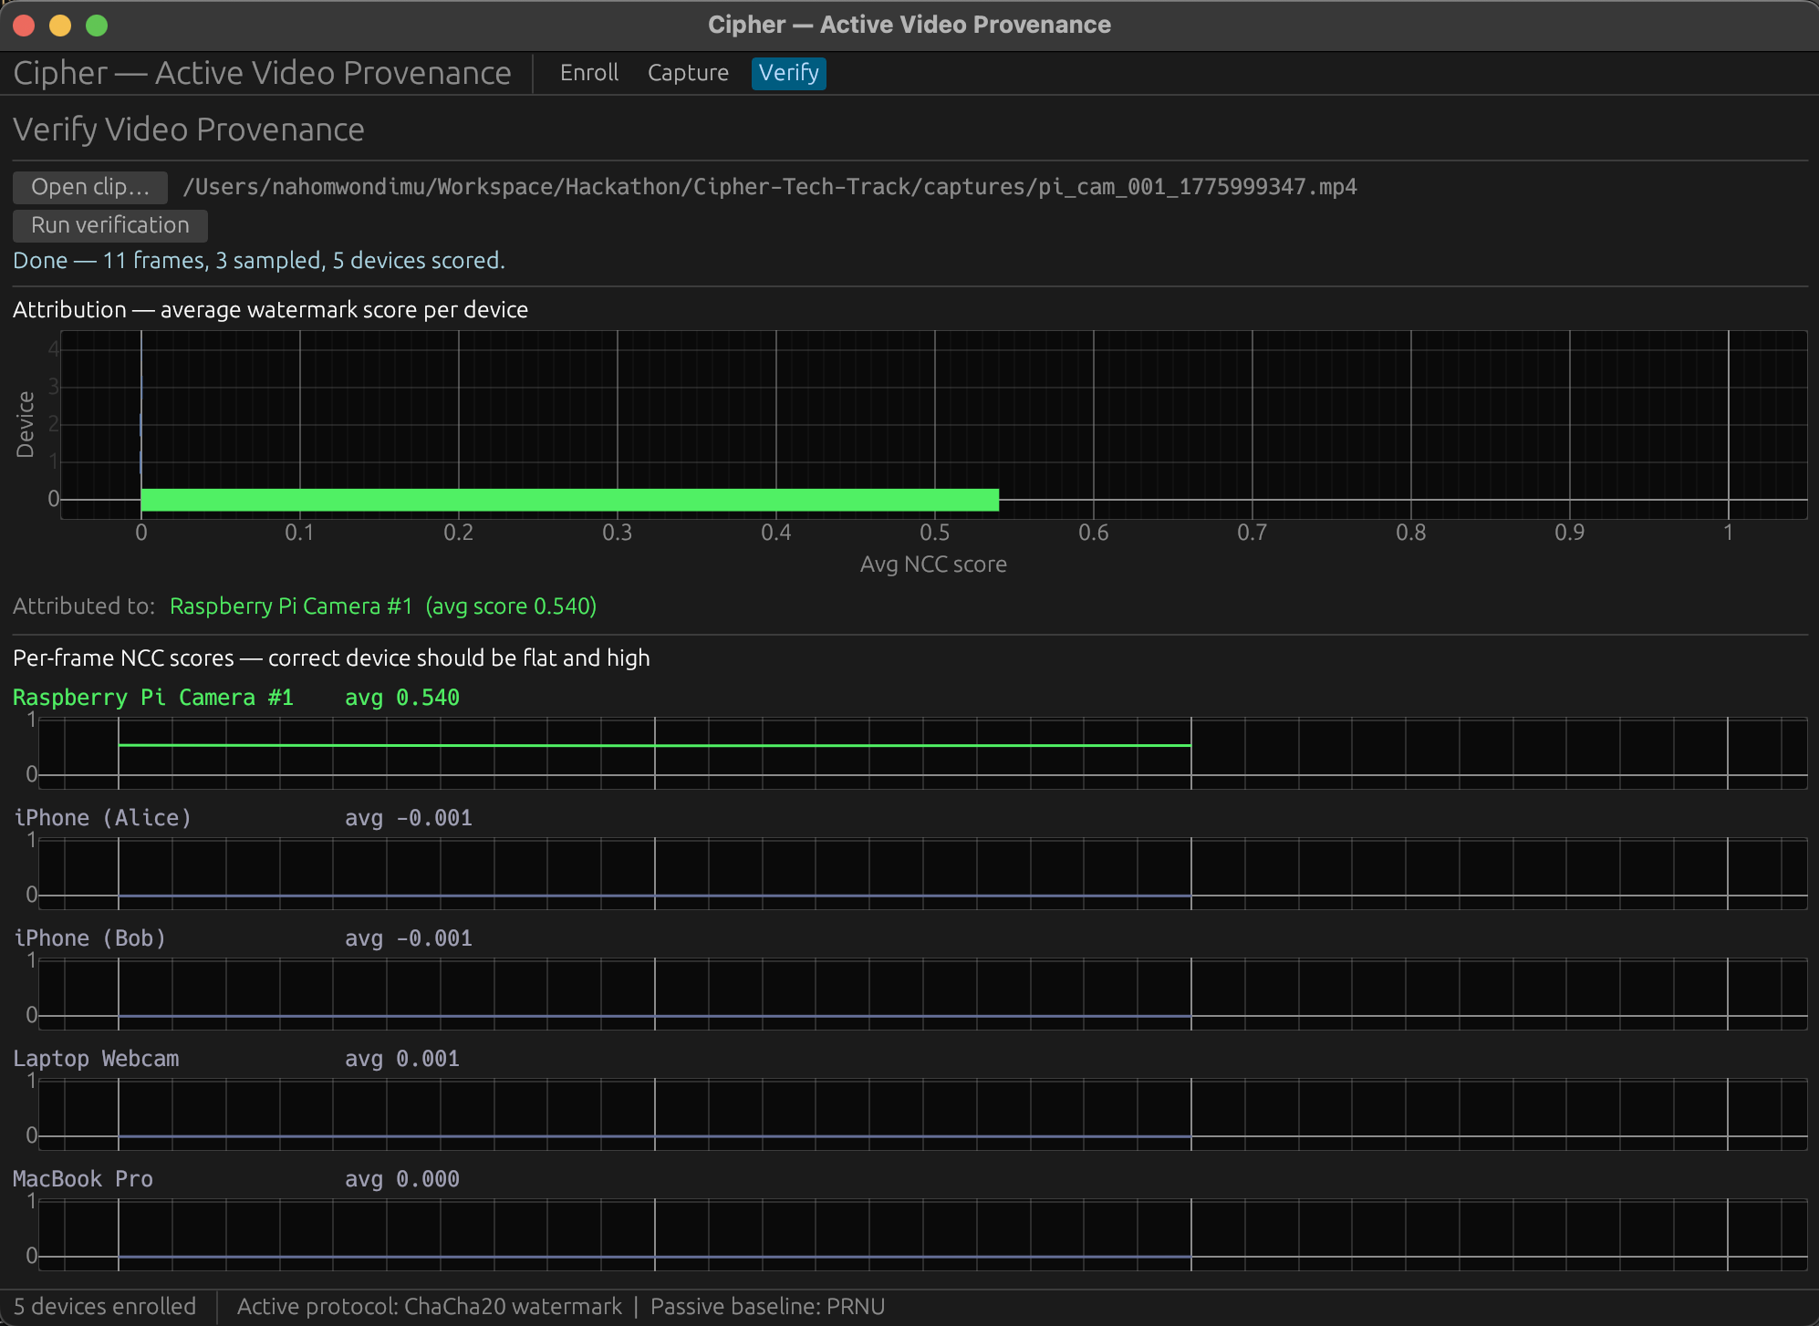Click the Avg NCC score axis label
The image size is (1819, 1326).
point(932,565)
